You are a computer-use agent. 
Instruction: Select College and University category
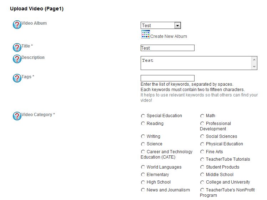(202, 182)
